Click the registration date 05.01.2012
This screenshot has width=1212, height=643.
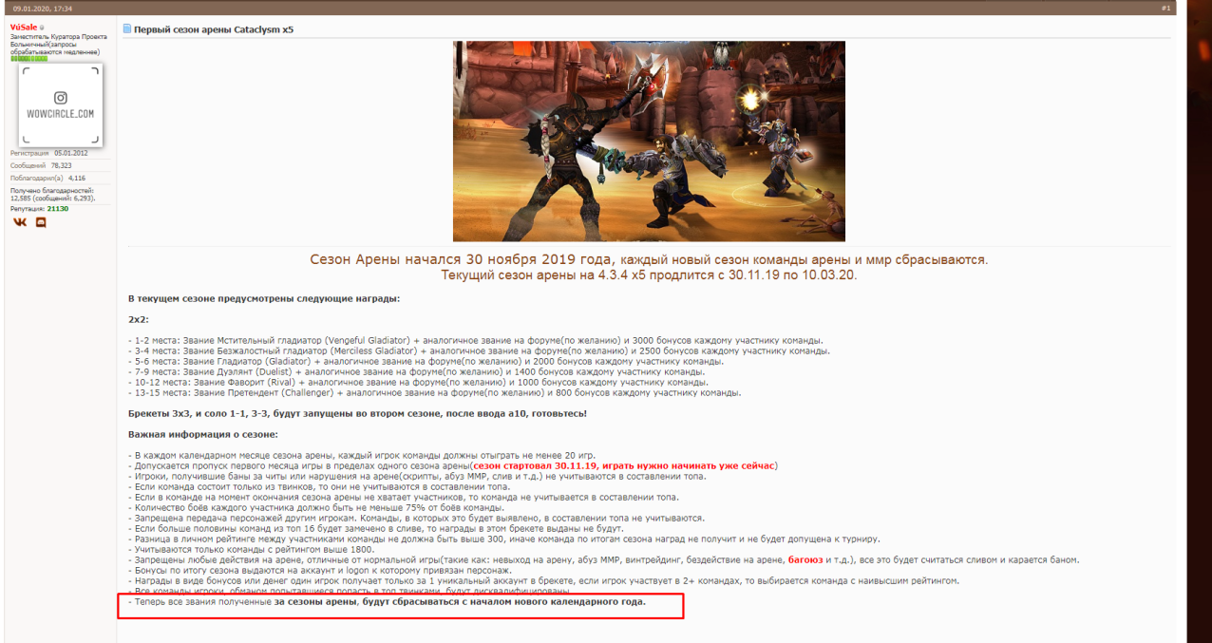(70, 152)
